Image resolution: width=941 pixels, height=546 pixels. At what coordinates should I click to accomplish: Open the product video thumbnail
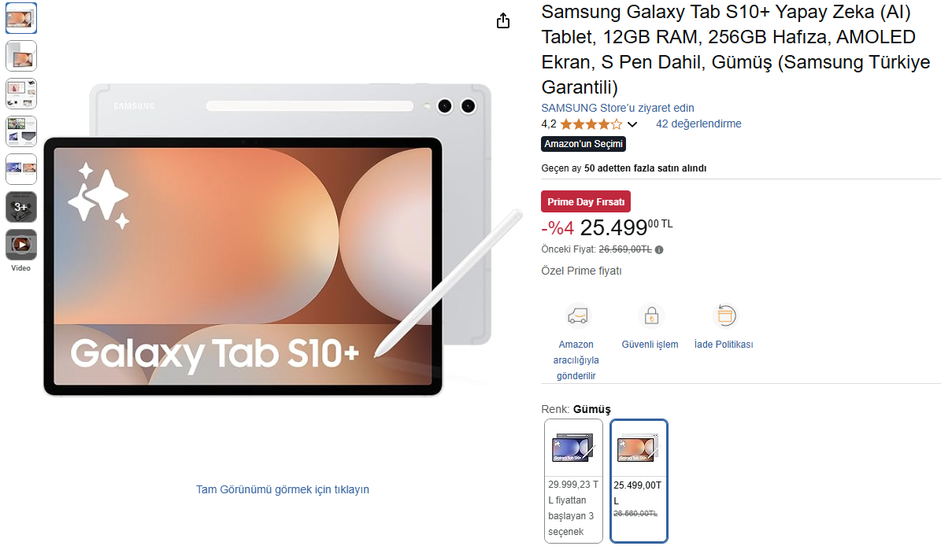pos(21,245)
